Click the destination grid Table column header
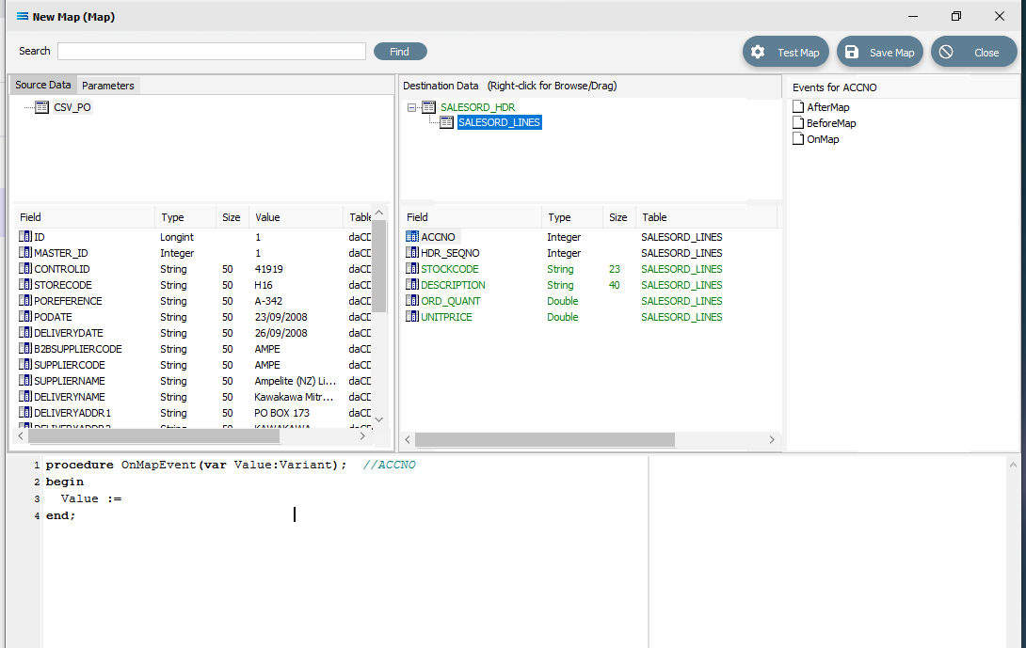Screen dimensions: 1026x648 point(706,217)
